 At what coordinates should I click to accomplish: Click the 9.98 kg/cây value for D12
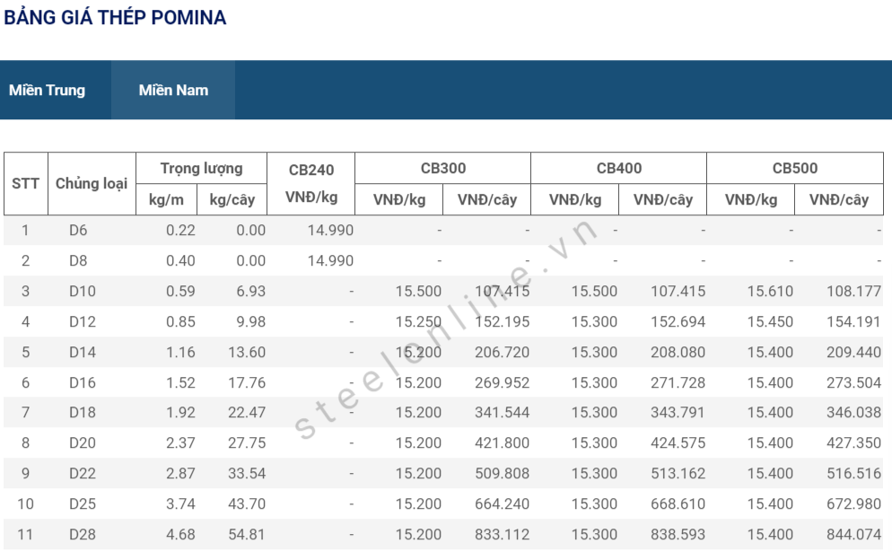(251, 321)
